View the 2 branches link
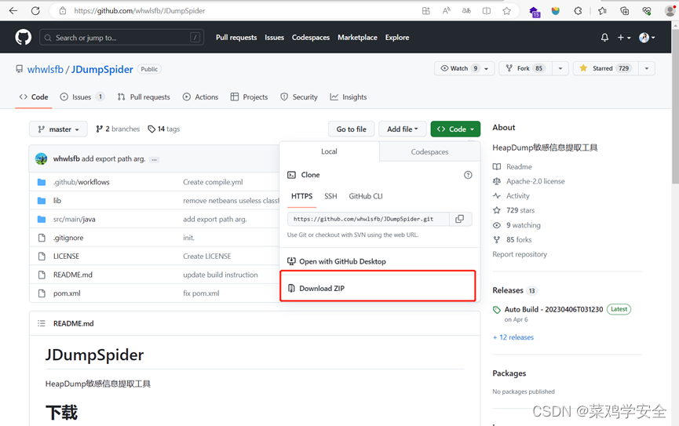This screenshot has width=679, height=426. 118,129
